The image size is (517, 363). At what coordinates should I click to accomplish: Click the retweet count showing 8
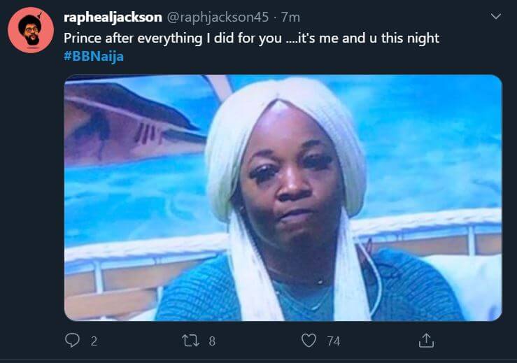[212, 341]
